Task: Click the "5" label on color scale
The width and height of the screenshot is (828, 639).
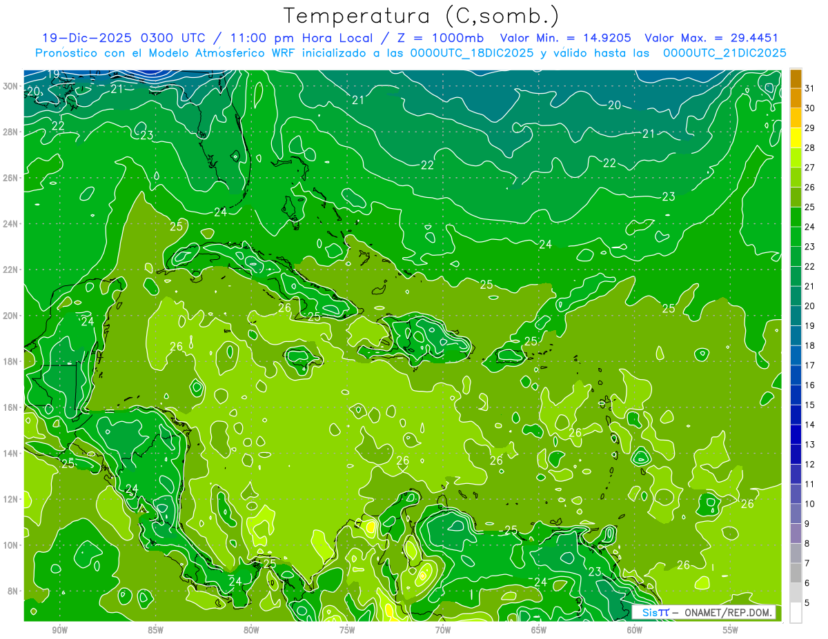Action: click(x=807, y=603)
